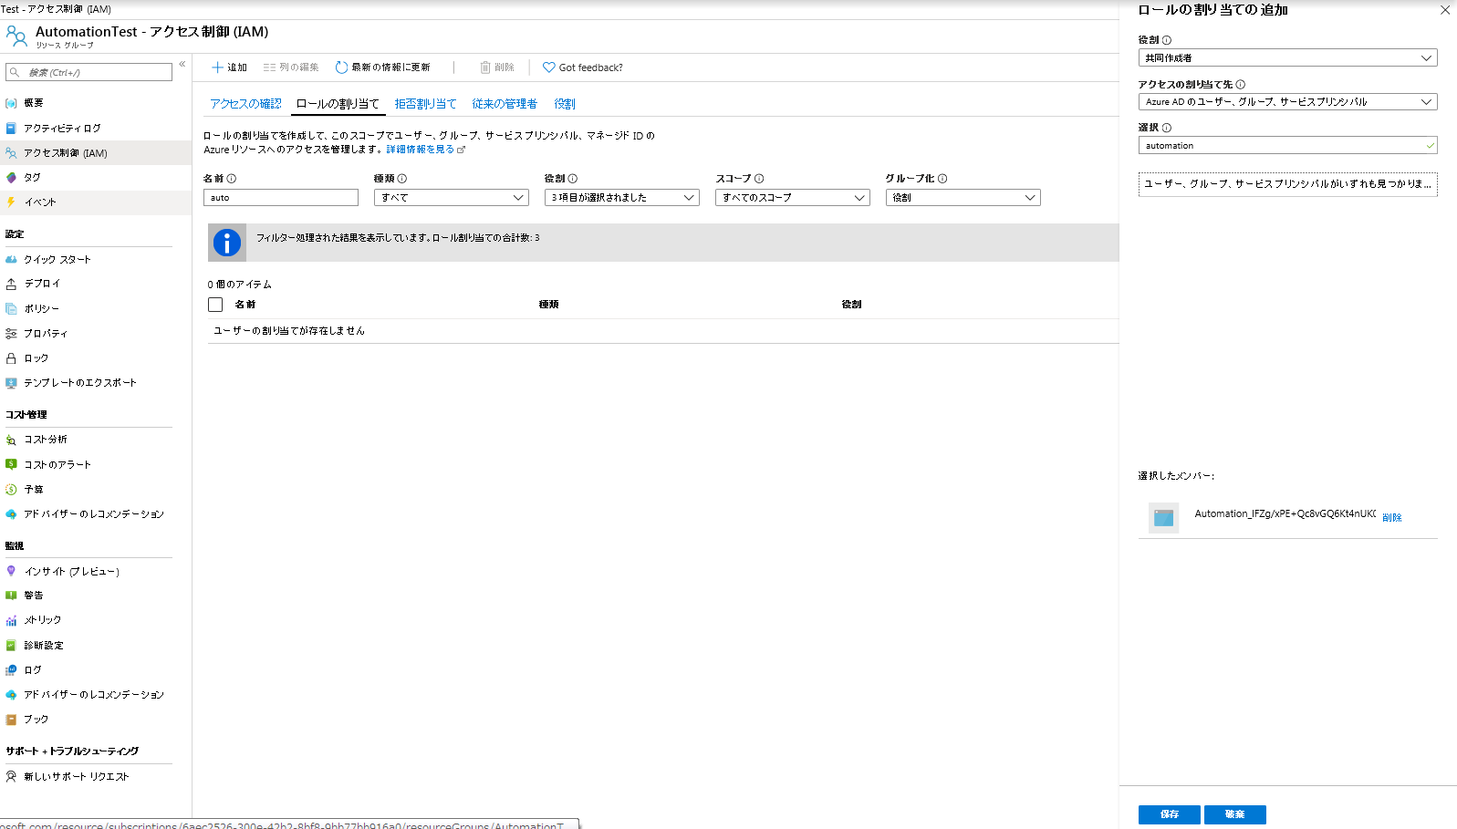Viewport: 1457px width, 829px height.
Task: Open the 役割 dropdown showing 共同作成者
Action: coord(1288,57)
